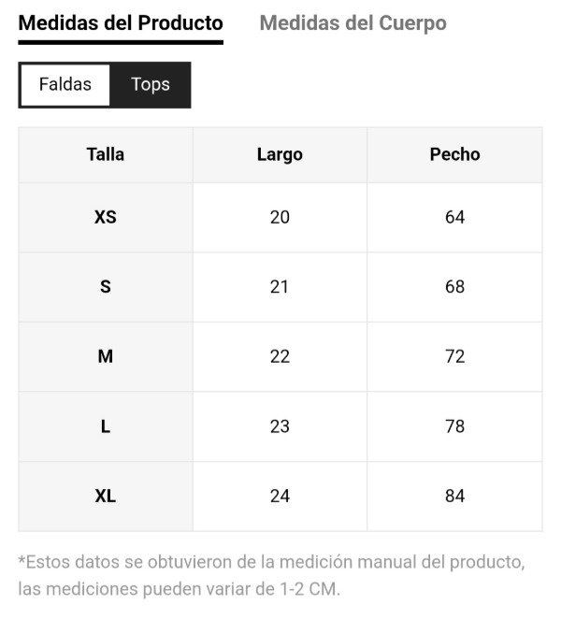Screen dimensions: 561x619
Task: Click the Largo value 20 cell
Action: (x=280, y=217)
